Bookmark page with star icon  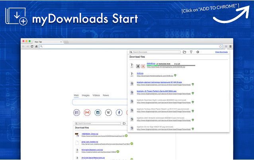coord(221,47)
